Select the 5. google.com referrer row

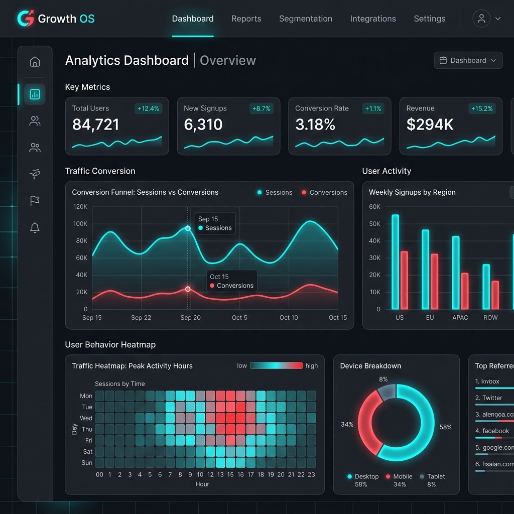[x=494, y=450]
